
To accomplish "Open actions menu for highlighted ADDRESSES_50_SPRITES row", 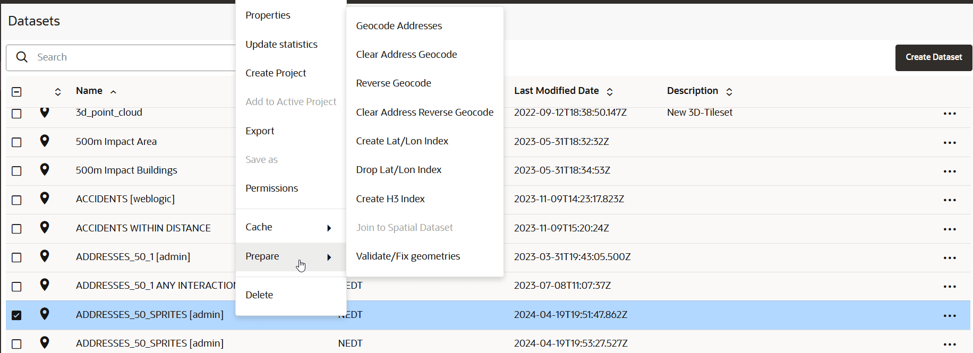I will [x=950, y=316].
